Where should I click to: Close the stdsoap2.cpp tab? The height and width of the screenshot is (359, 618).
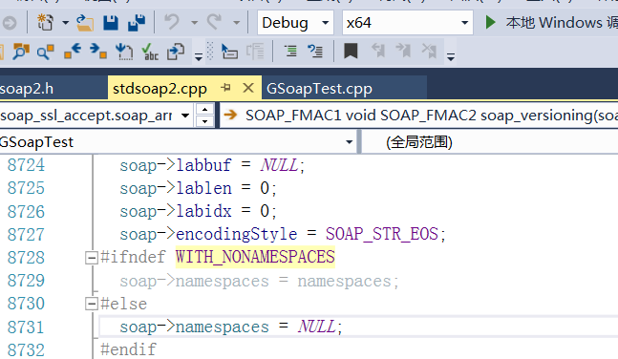(248, 88)
